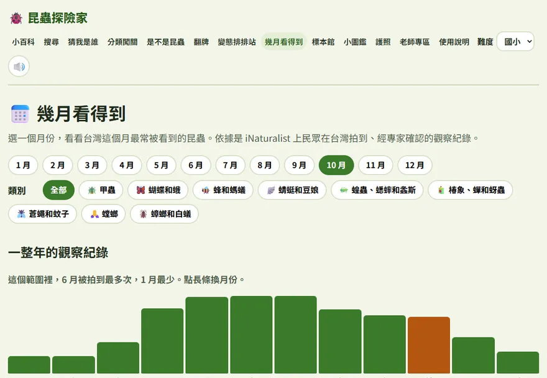The width and height of the screenshot is (547, 378).
Task: Expand the 難度 國小 dropdown
Action: (515, 42)
